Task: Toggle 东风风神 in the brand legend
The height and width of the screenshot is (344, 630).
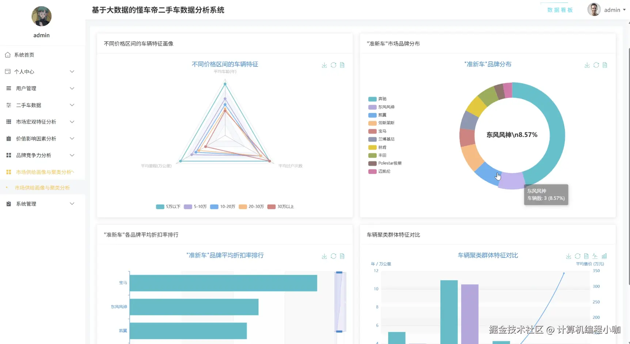Action: [381, 107]
